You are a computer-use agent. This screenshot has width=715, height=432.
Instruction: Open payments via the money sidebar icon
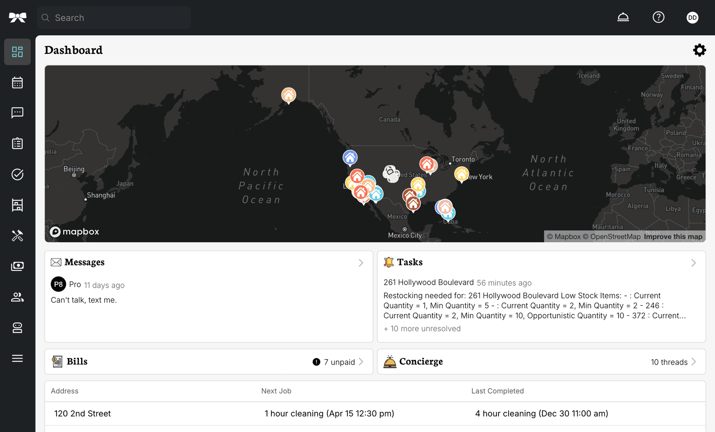coord(17,266)
